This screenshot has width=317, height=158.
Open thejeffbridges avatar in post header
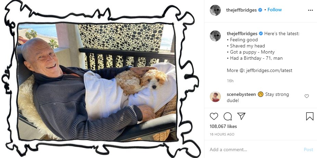215,10
